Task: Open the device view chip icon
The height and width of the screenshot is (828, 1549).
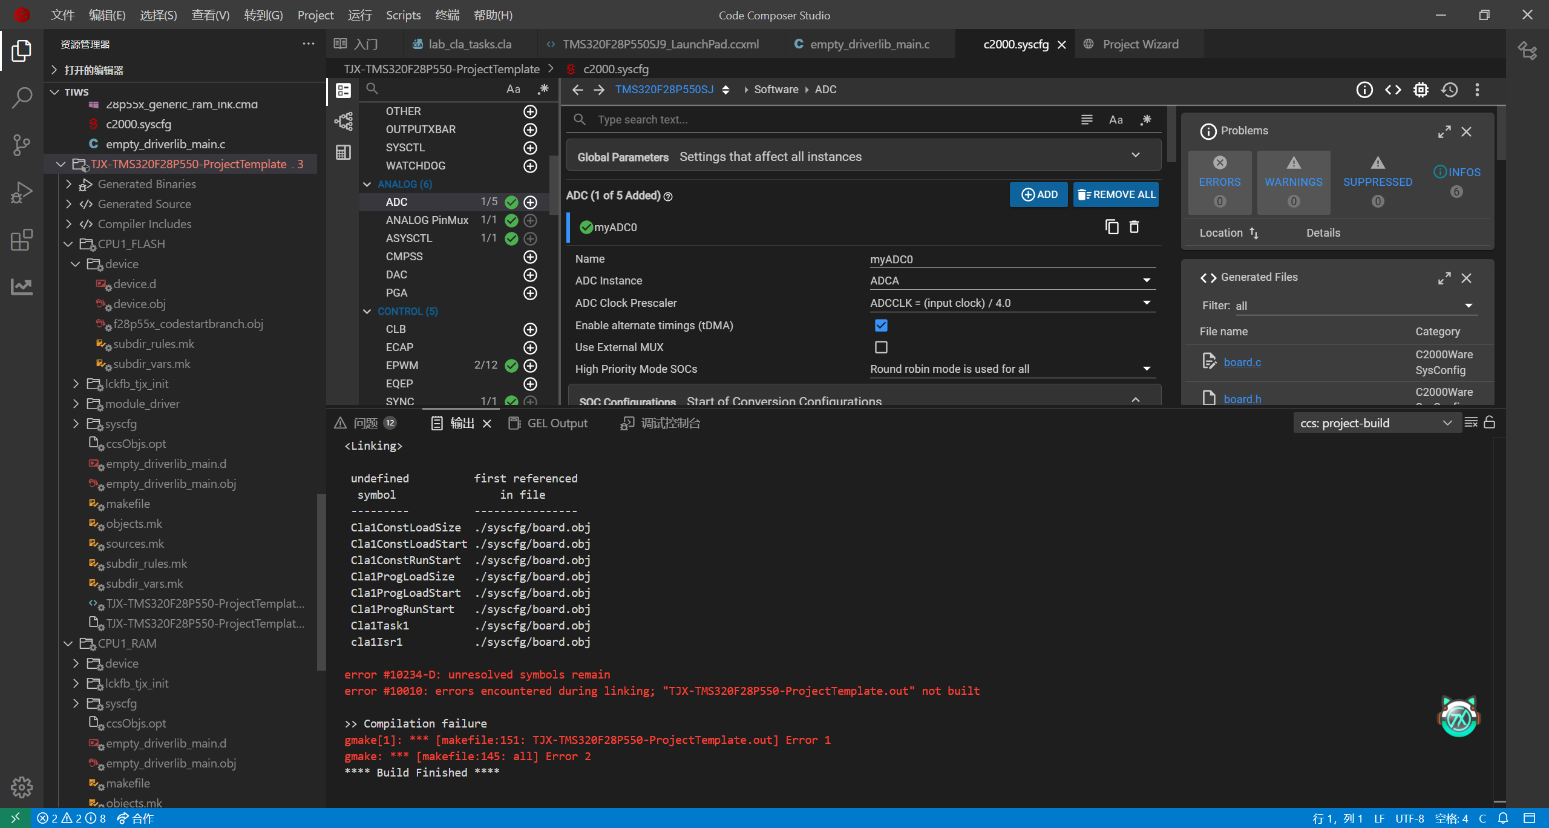Action: tap(1421, 90)
